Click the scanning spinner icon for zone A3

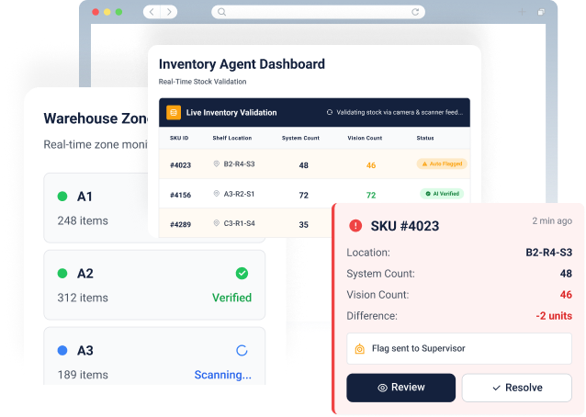[x=242, y=350]
